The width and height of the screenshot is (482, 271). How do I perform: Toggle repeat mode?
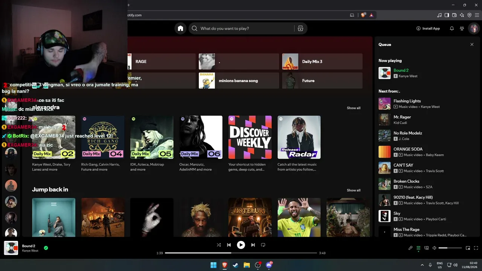pyautogui.click(x=263, y=245)
